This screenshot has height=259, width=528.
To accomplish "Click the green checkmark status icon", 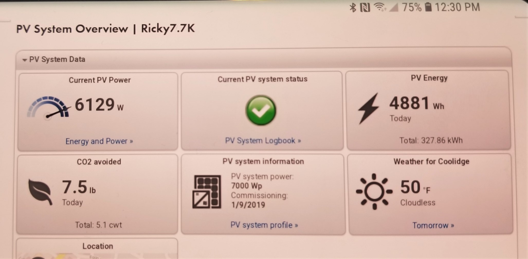I will 261,110.
